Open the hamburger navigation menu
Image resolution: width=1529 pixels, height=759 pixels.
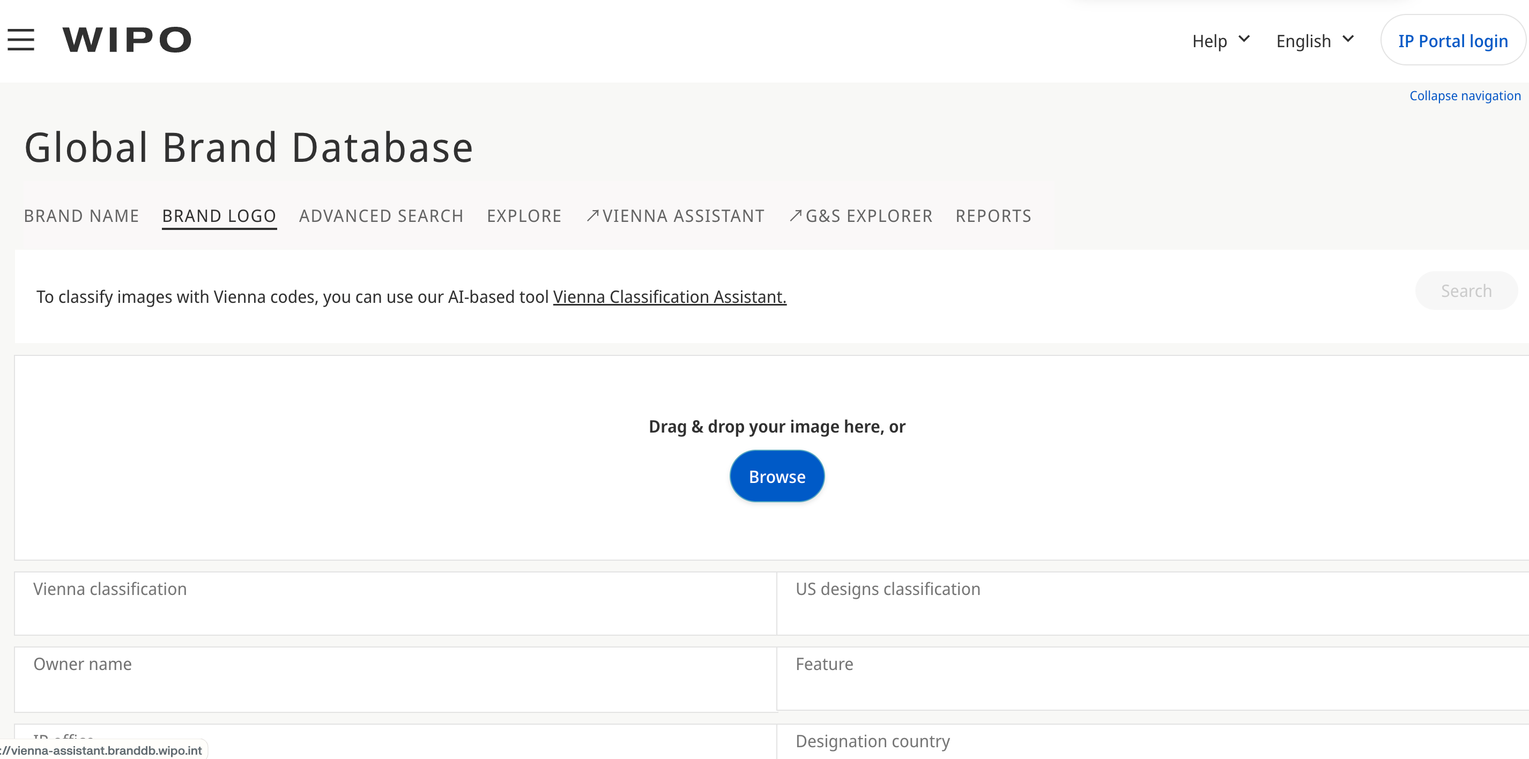(21, 40)
